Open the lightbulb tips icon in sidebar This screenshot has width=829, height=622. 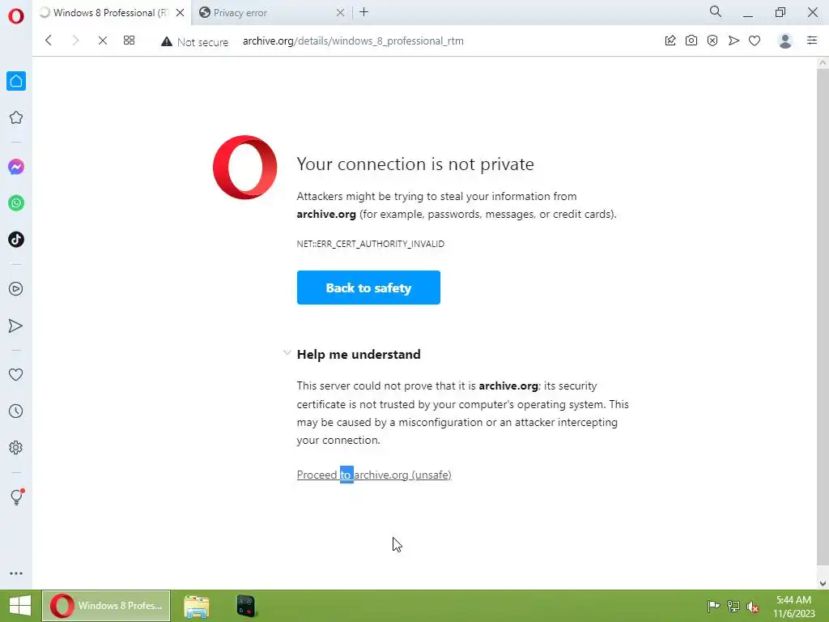(x=16, y=496)
